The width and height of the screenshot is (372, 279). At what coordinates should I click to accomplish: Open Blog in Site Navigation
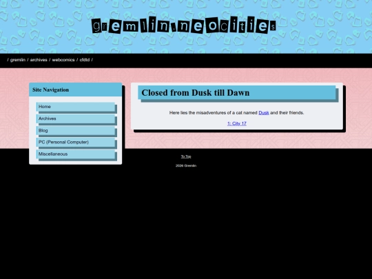click(x=76, y=130)
